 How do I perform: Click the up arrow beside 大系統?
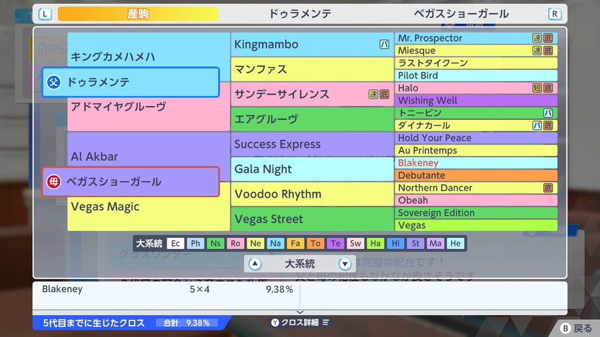pos(255,264)
